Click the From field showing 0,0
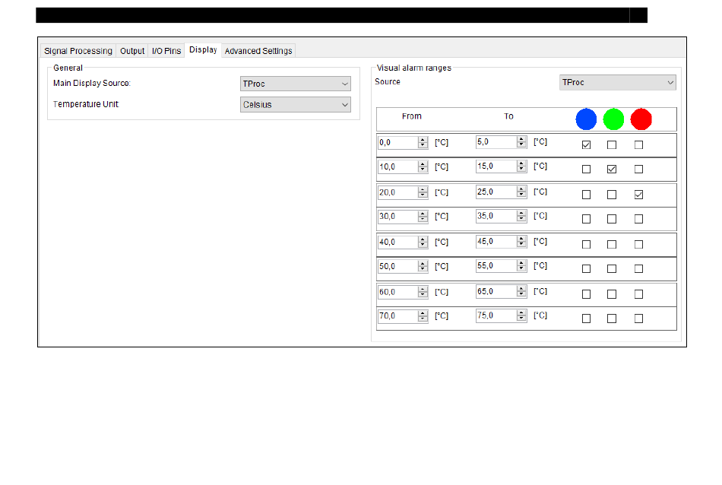Image resolution: width=722 pixels, height=485 pixels. (x=397, y=142)
